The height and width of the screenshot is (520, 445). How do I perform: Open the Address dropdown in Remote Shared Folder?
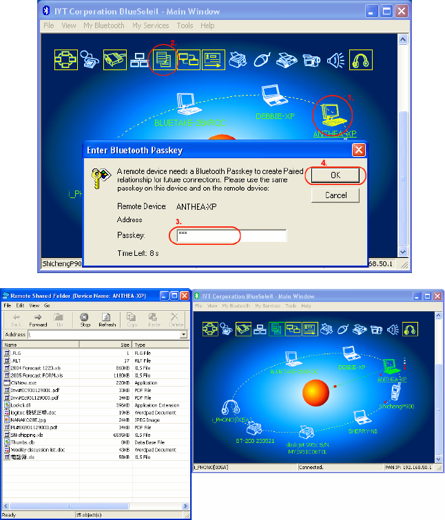(183, 334)
